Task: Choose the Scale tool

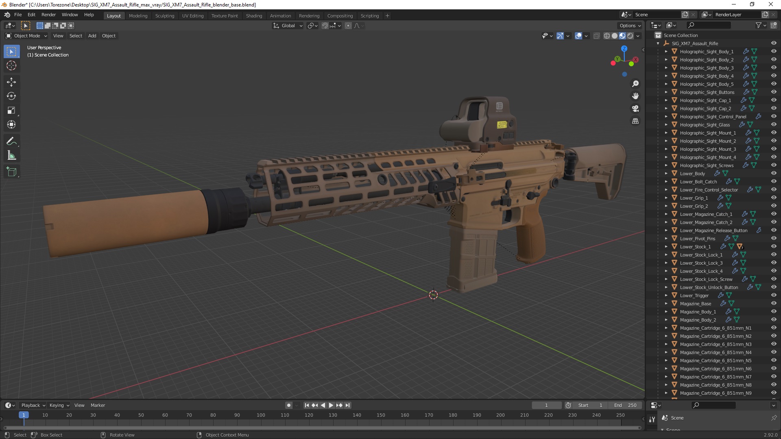Action: (11, 110)
